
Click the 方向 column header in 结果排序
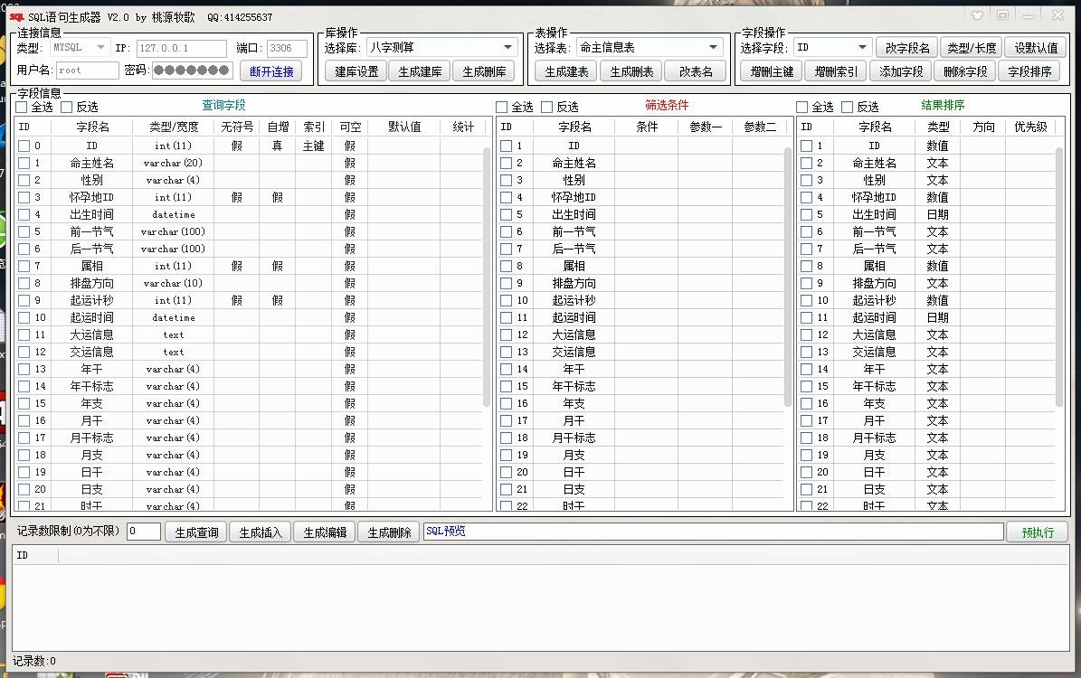coord(983,127)
